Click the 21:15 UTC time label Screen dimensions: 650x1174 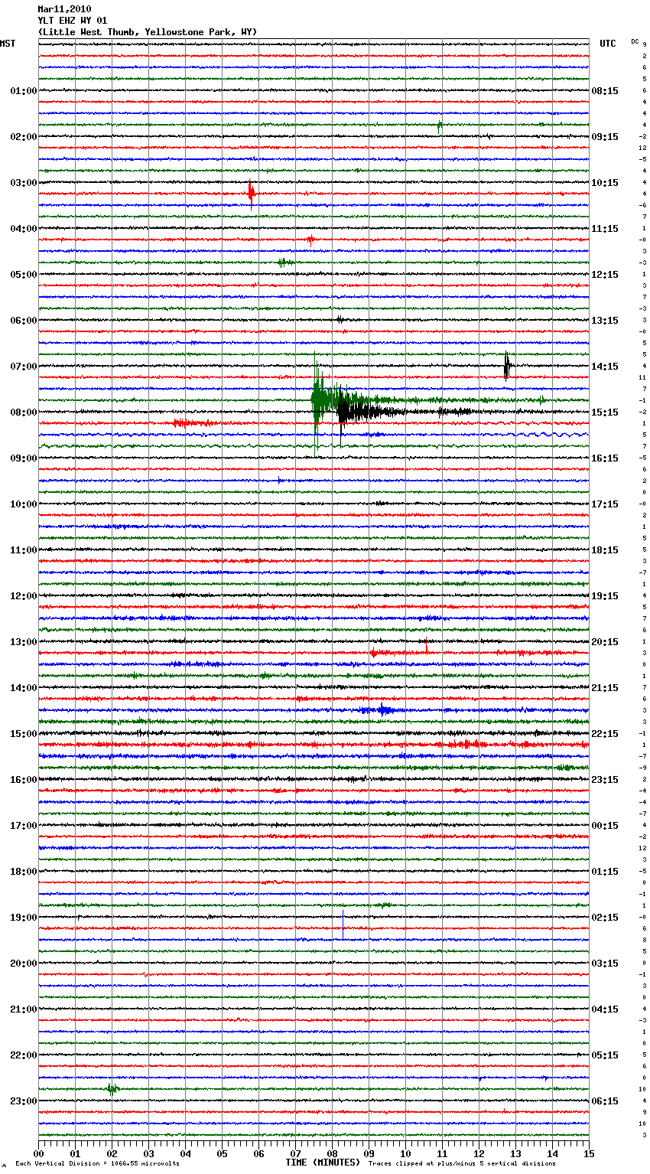click(x=605, y=688)
